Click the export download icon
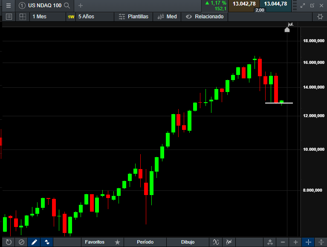The image size is (327, 247). (x=270, y=242)
